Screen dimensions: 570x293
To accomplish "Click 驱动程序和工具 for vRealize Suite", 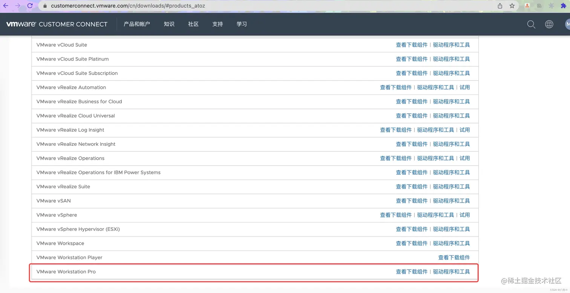I will pos(451,187).
